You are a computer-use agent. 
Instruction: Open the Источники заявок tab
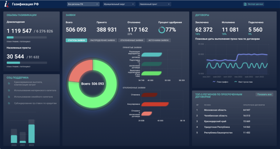pos(158,40)
